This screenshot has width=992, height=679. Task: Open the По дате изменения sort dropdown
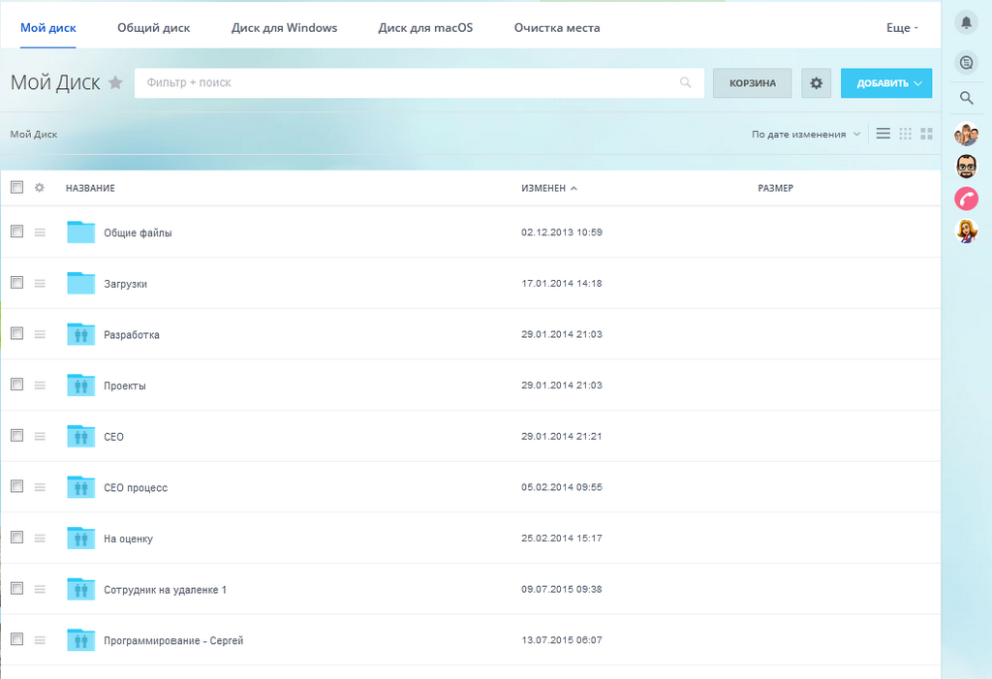click(806, 135)
